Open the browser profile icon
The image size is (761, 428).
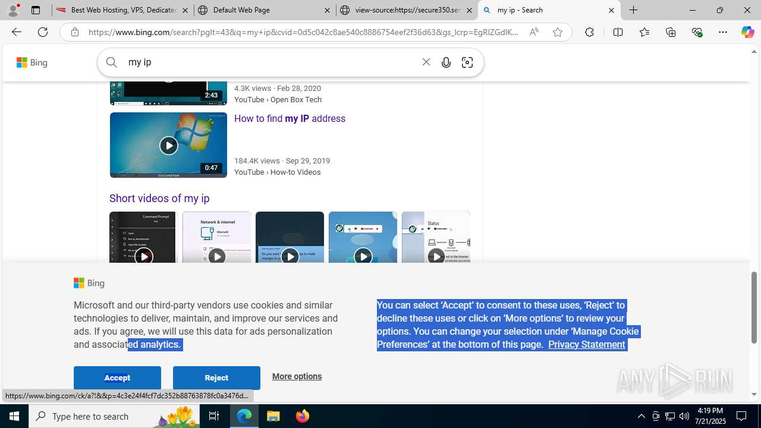click(13, 10)
